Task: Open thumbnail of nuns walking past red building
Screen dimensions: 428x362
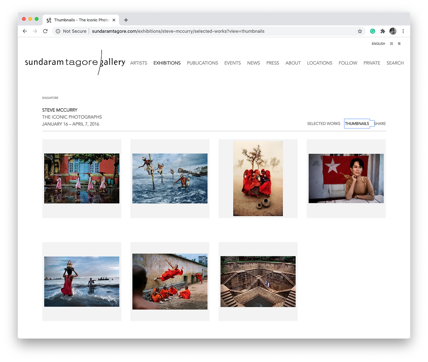Action: 82,178
